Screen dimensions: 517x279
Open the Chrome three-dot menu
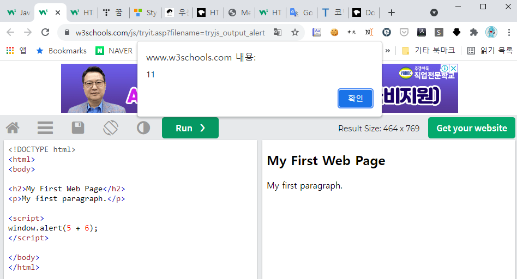(509, 32)
